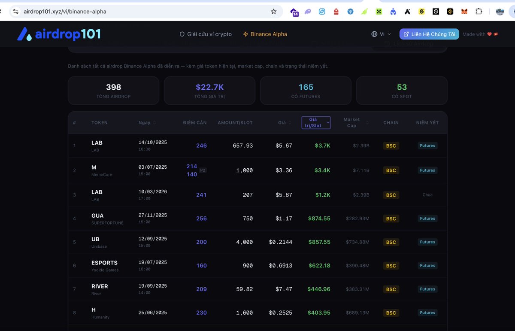515x331 pixels.
Task: Open the Binance wallet extension
Action: [450, 12]
